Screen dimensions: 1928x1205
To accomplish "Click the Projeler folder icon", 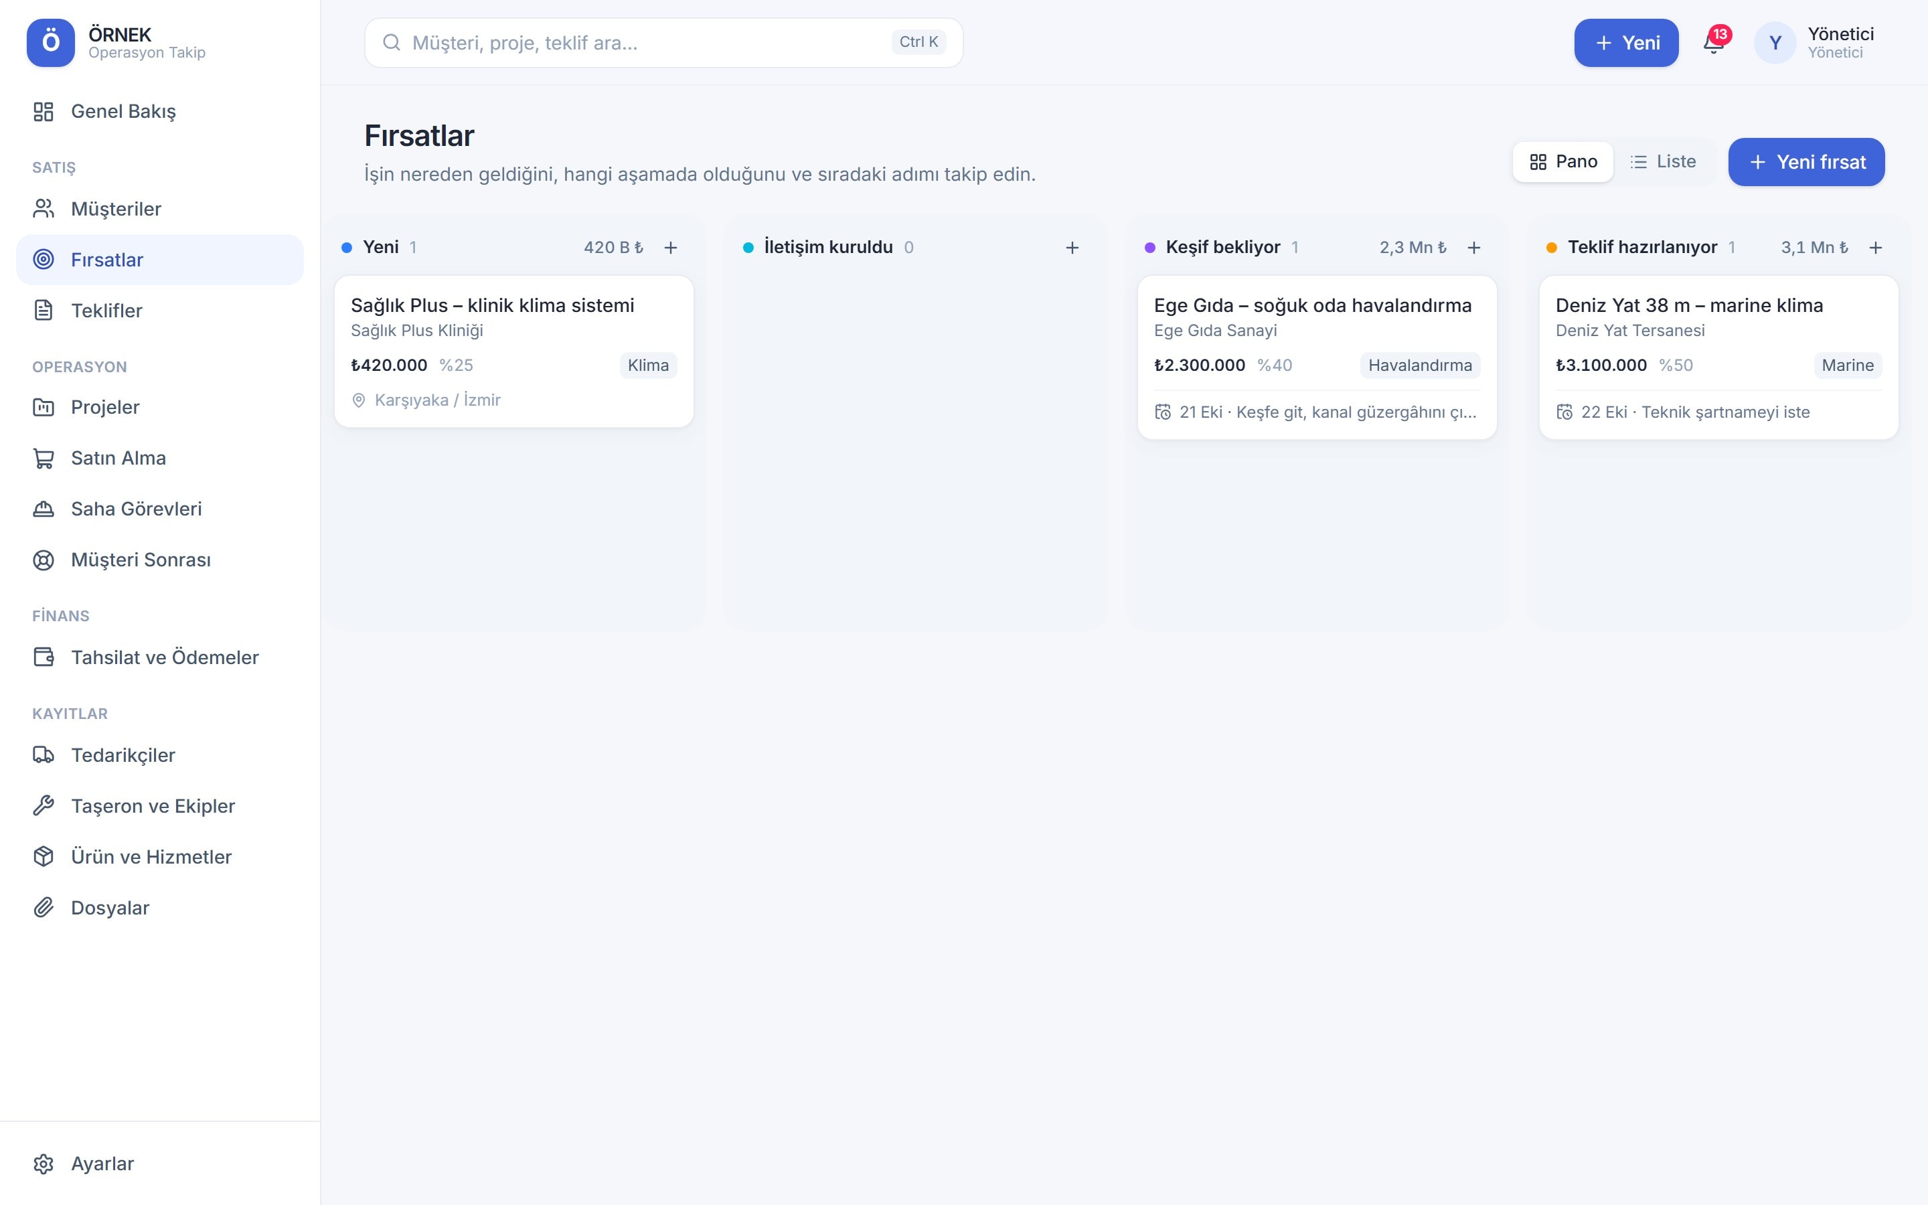I will [x=43, y=407].
